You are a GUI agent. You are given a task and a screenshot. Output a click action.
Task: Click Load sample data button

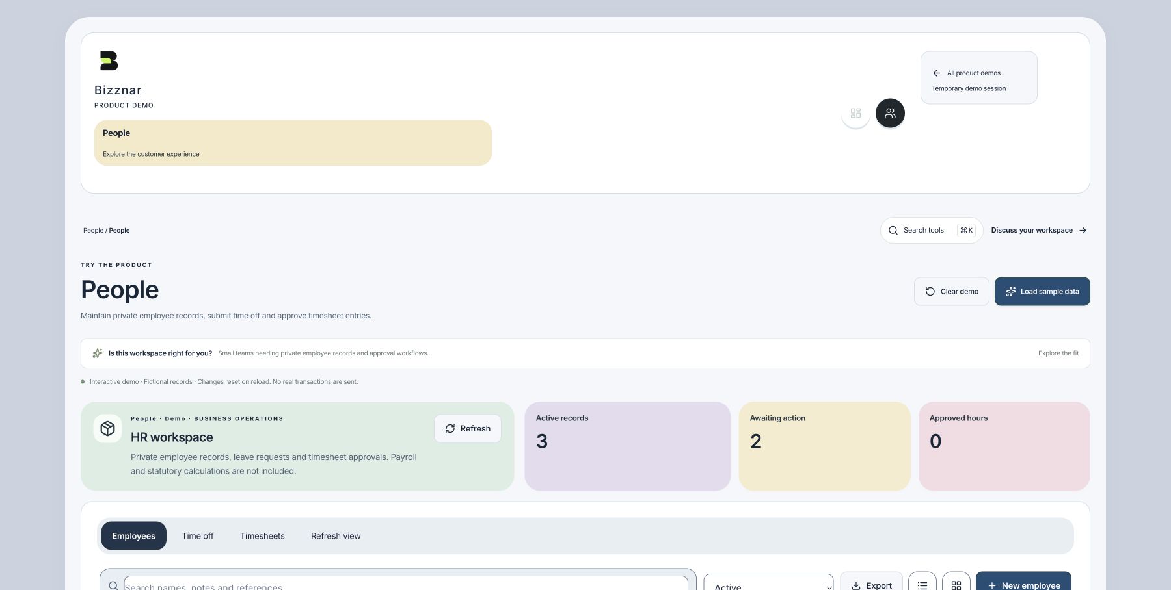pyautogui.click(x=1042, y=292)
